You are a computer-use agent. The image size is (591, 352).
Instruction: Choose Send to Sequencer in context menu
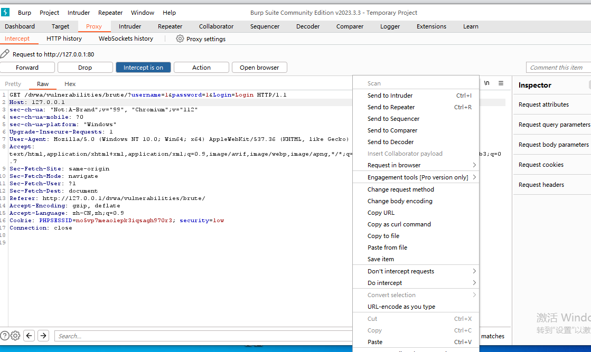coord(416,119)
